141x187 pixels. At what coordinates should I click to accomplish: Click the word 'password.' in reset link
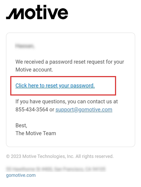(x=82, y=86)
